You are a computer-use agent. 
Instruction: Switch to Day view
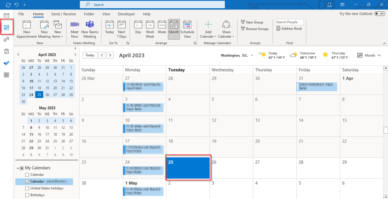pos(138,27)
